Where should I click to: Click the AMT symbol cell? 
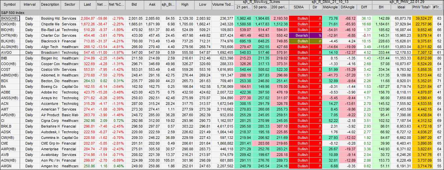[10, 109]
